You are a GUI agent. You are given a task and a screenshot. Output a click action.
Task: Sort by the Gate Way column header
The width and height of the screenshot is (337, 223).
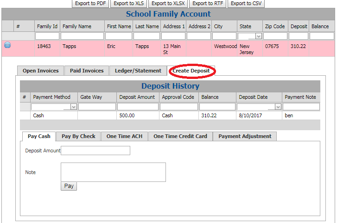pos(97,97)
